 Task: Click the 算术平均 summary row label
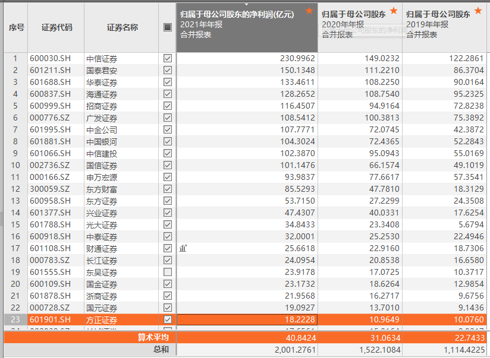coord(153,337)
